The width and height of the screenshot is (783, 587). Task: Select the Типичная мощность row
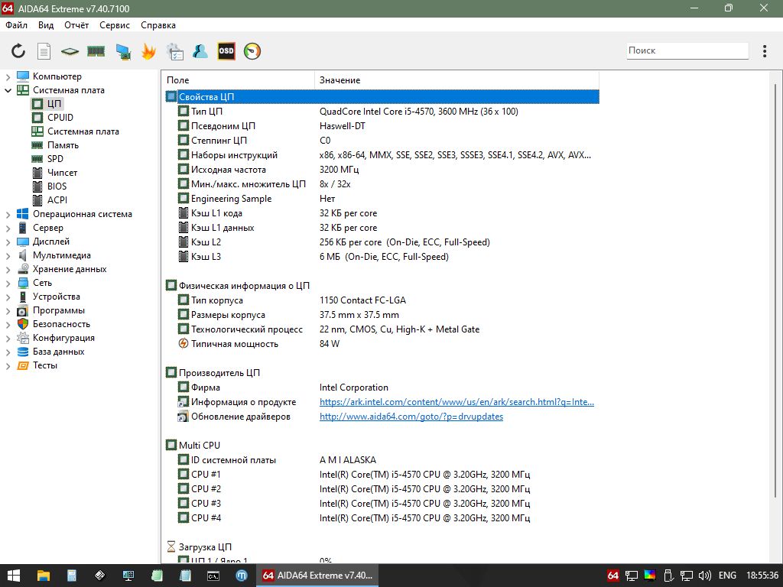tap(382, 344)
